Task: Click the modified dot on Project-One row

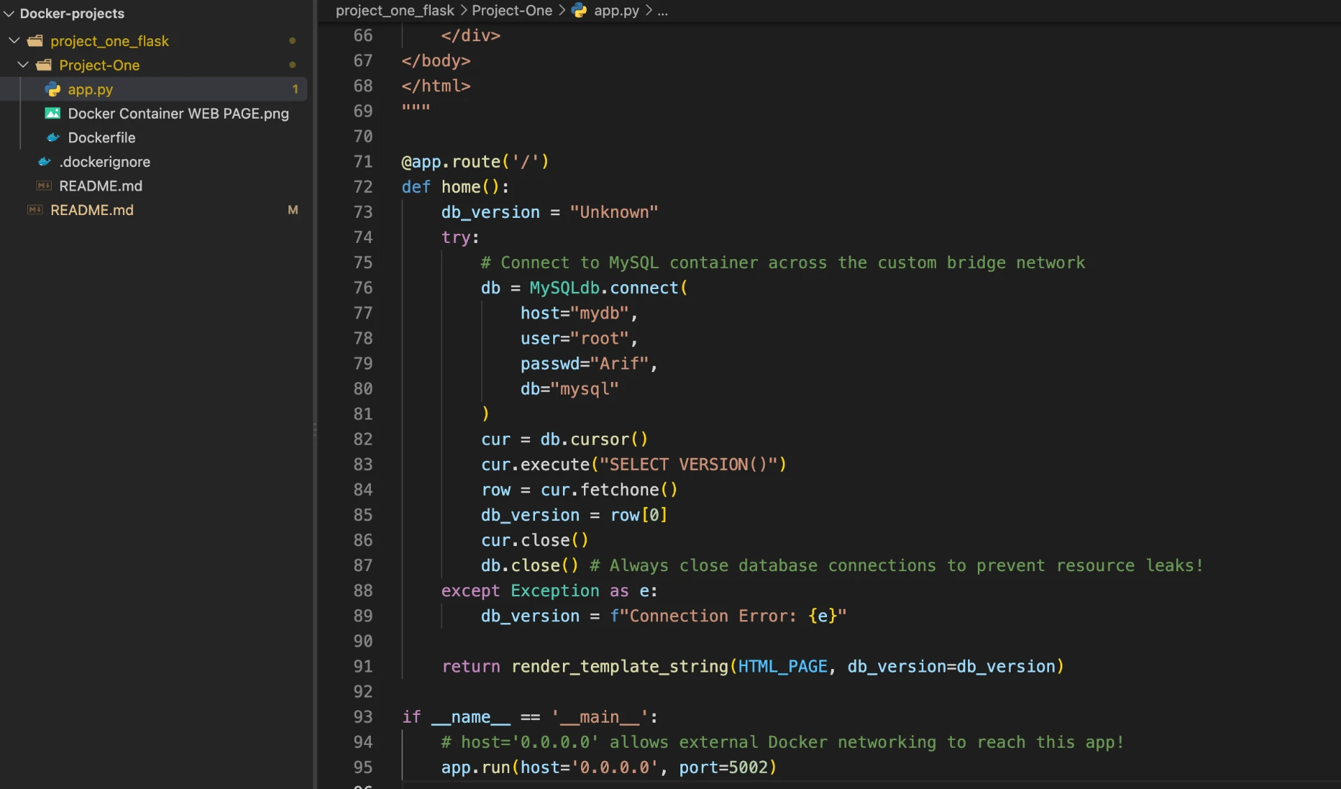Action: (292, 65)
